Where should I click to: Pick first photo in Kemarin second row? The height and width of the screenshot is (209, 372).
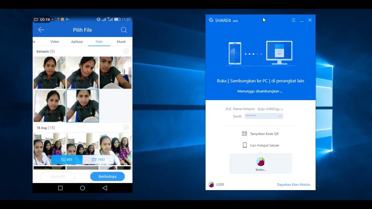[49, 106]
